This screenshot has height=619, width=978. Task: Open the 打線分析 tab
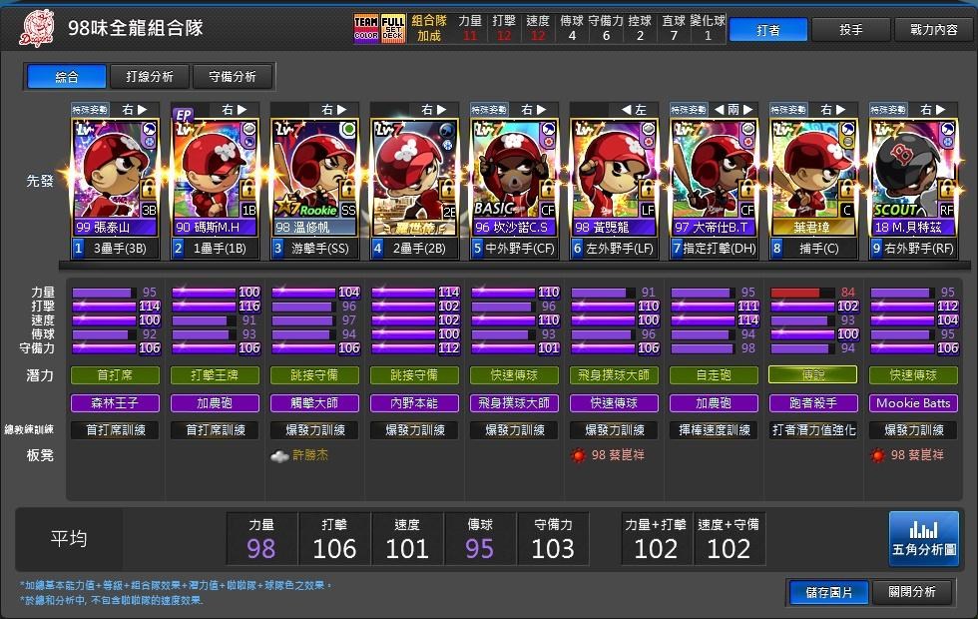pos(148,76)
